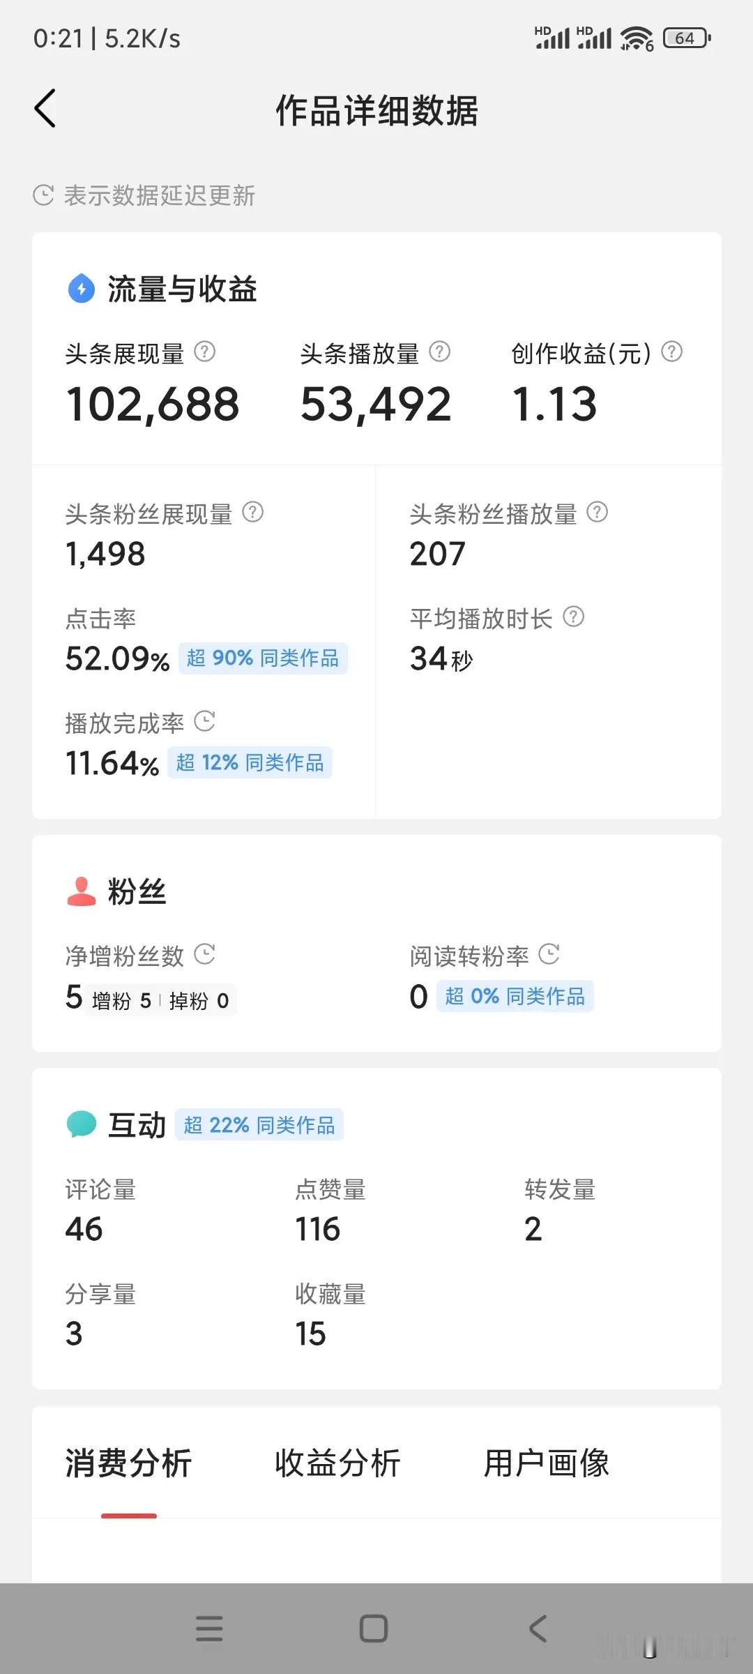Tap the 超 90% 同类作品 badge

[263, 658]
